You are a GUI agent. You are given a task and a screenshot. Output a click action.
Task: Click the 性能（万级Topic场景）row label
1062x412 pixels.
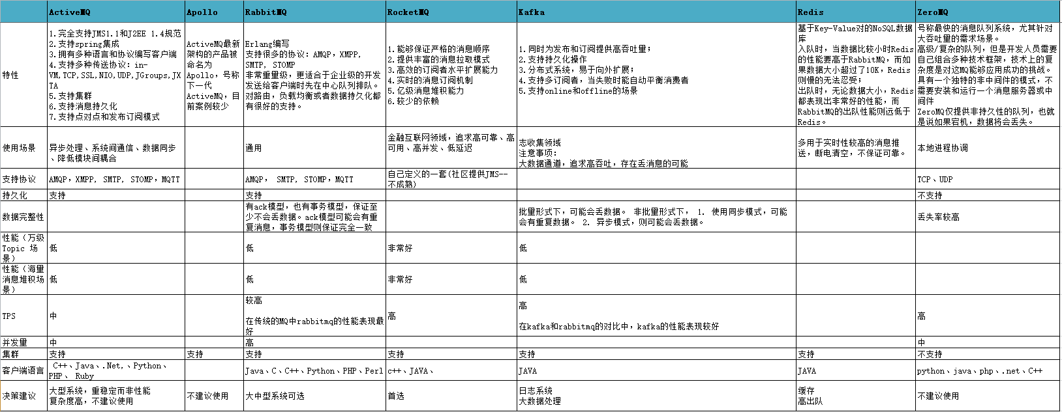(x=24, y=248)
